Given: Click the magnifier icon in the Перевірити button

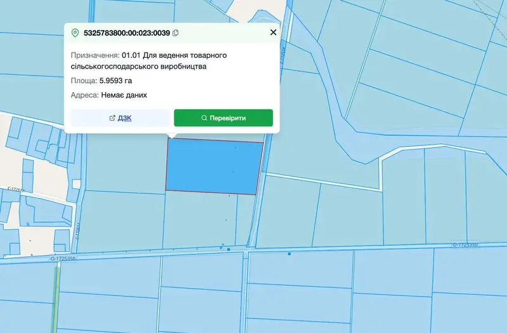Looking at the screenshot, I should (204, 118).
